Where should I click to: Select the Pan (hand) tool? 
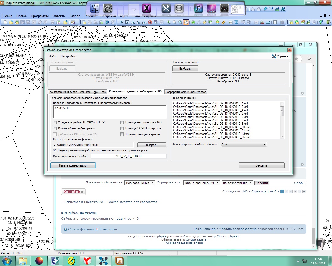pyautogui.click(x=186, y=22)
